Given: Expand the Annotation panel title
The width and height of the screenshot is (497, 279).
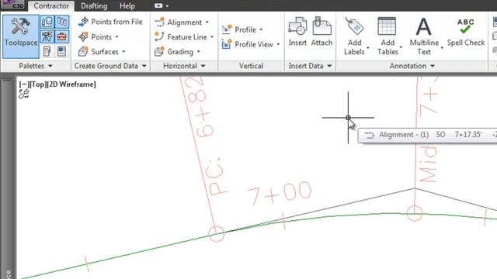Looking at the screenshot, I should 412,66.
